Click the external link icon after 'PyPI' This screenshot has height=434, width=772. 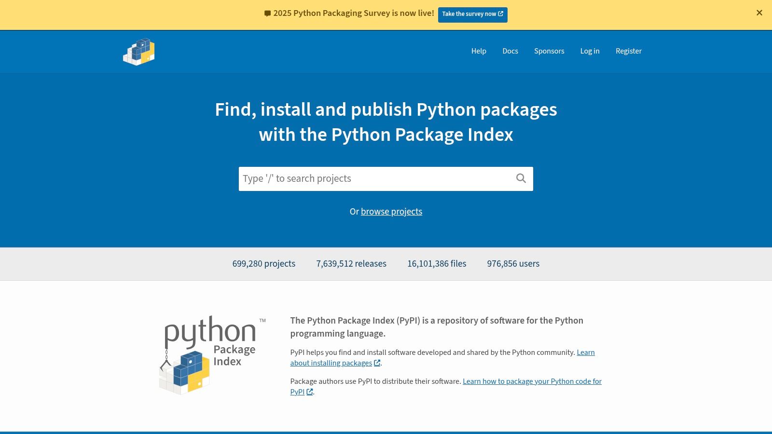coord(310,392)
